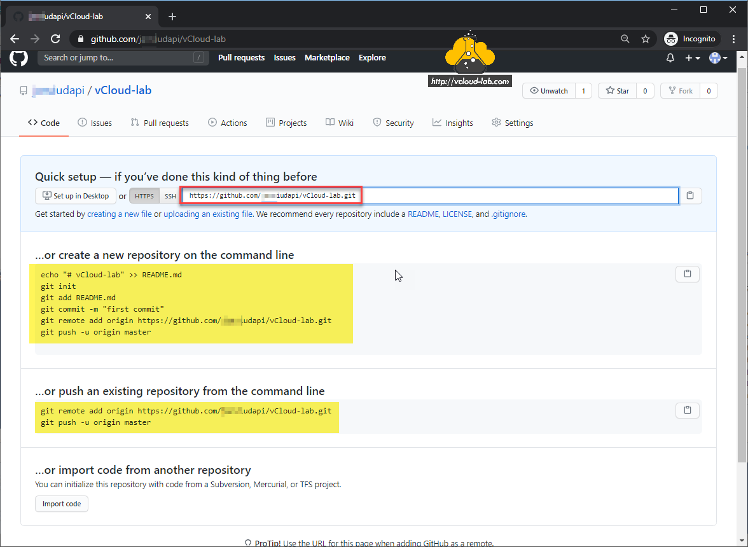Open the Chrome three-dot menu
The image size is (748, 547).
click(734, 39)
